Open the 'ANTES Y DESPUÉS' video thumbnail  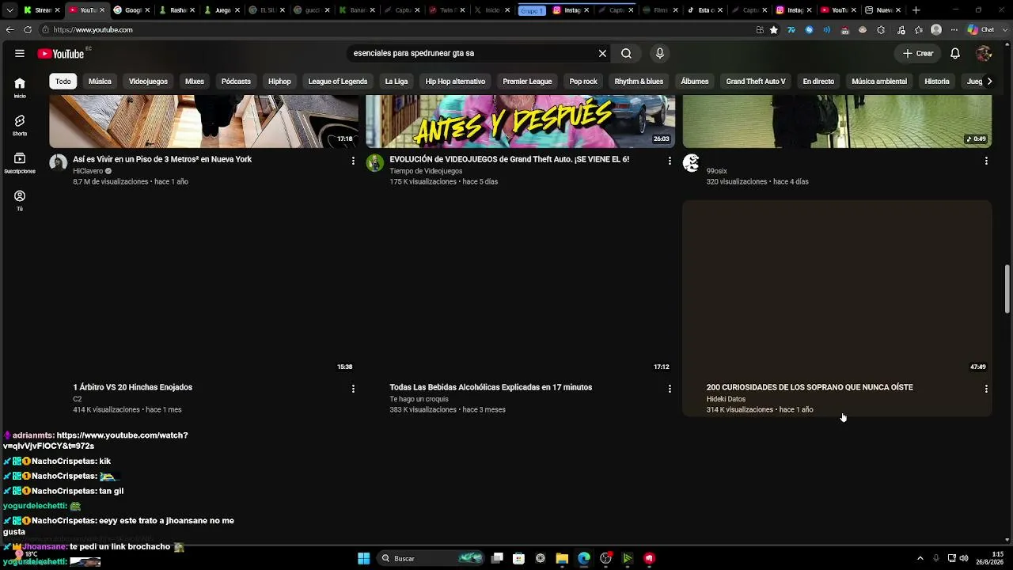pos(520,121)
